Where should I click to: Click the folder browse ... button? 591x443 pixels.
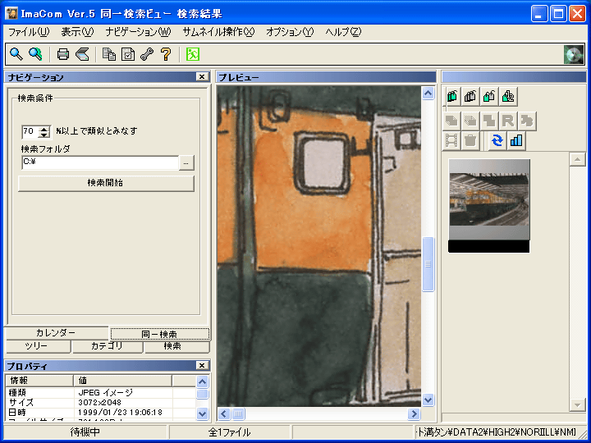186,162
